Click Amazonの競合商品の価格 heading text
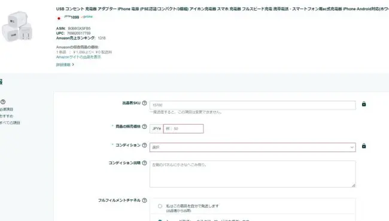Viewport: 389px width, 221px height. pos(77,47)
